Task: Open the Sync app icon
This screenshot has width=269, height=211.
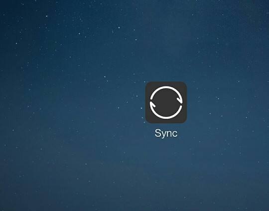Action: pos(166,102)
